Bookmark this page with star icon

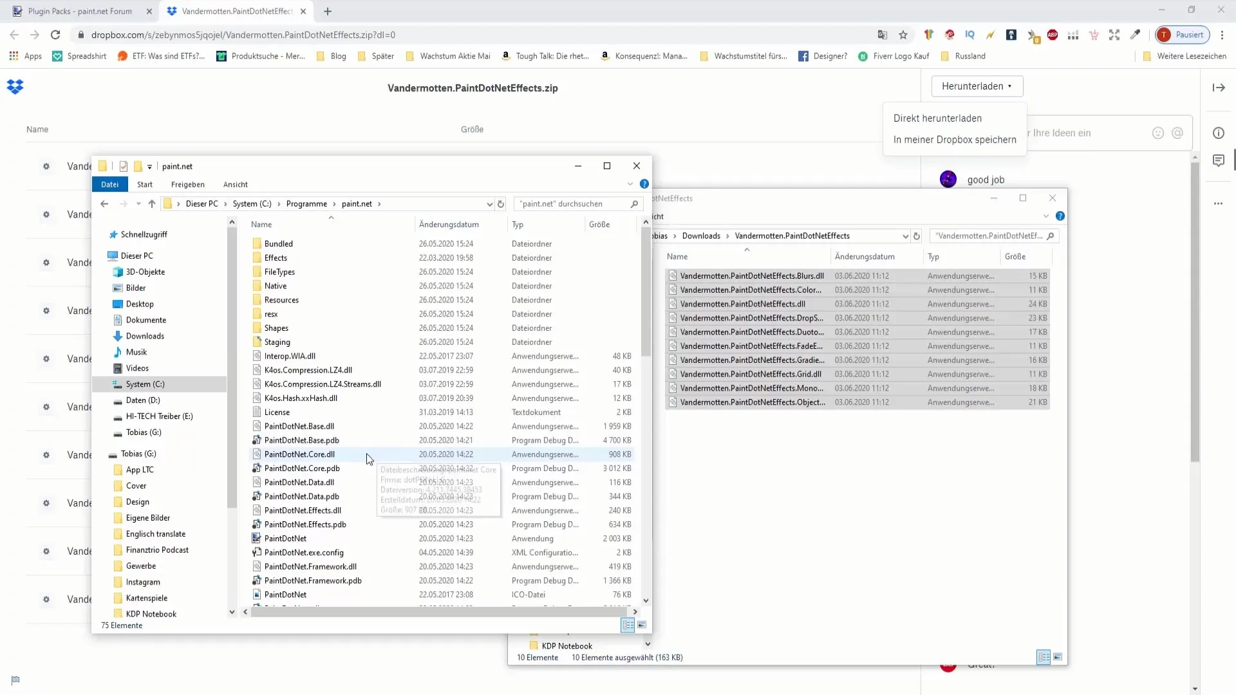(903, 35)
